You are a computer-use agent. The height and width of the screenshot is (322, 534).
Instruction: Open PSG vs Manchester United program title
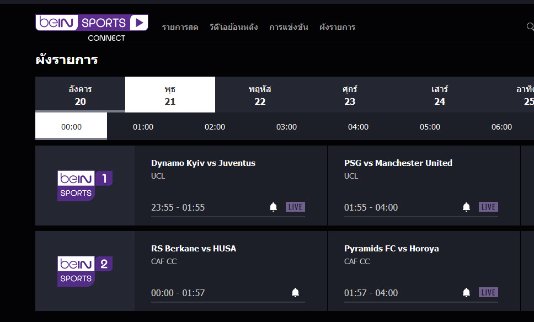pos(398,163)
